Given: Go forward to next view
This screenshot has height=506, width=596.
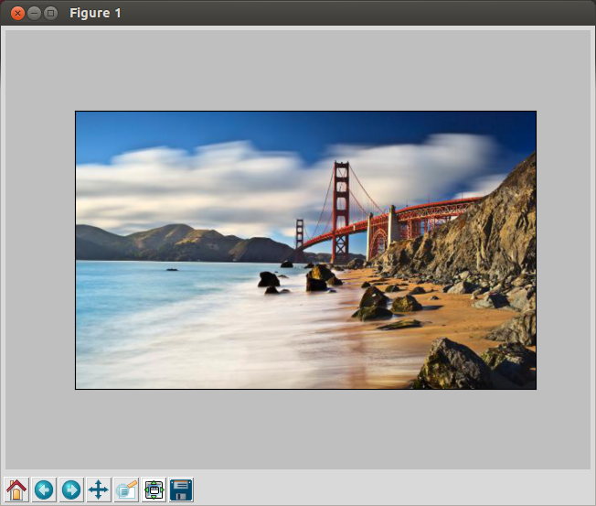Looking at the screenshot, I should [71, 490].
